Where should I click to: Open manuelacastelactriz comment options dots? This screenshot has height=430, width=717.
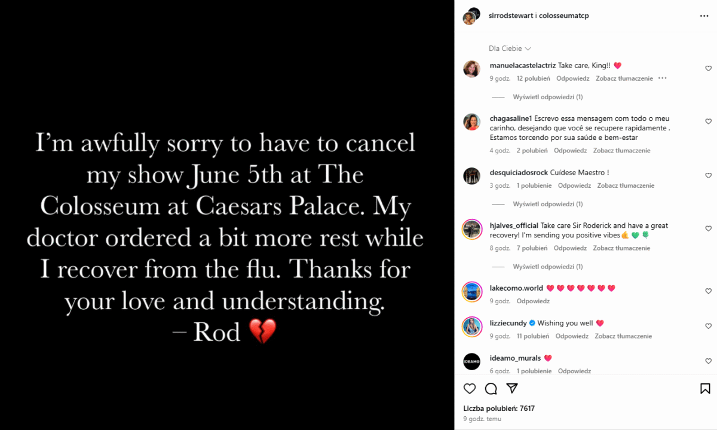click(662, 78)
